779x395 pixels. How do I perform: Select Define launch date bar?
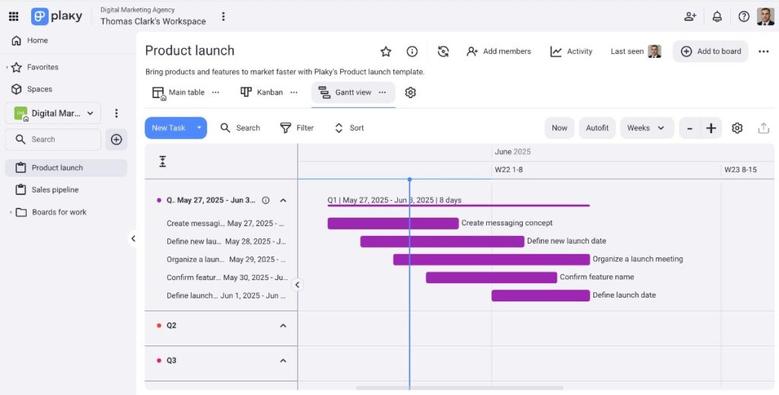tap(541, 295)
